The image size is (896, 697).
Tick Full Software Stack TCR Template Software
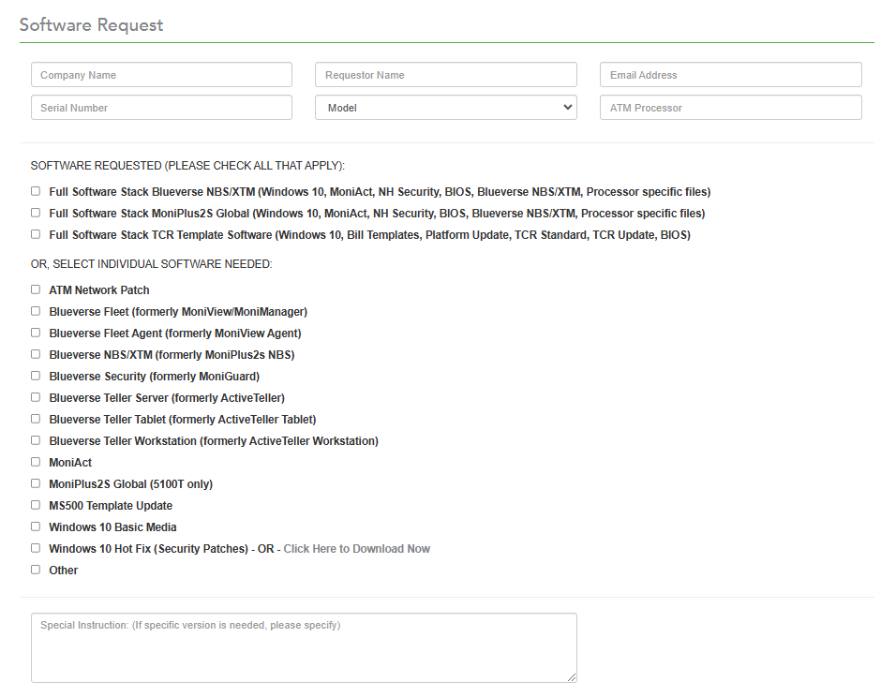[36, 234]
